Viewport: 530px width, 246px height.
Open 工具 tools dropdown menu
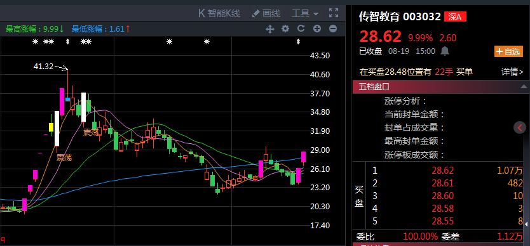pyautogui.click(x=305, y=13)
